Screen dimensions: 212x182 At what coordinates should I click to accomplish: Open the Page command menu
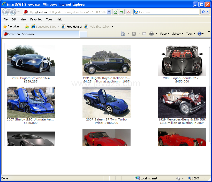[x=164, y=34]
